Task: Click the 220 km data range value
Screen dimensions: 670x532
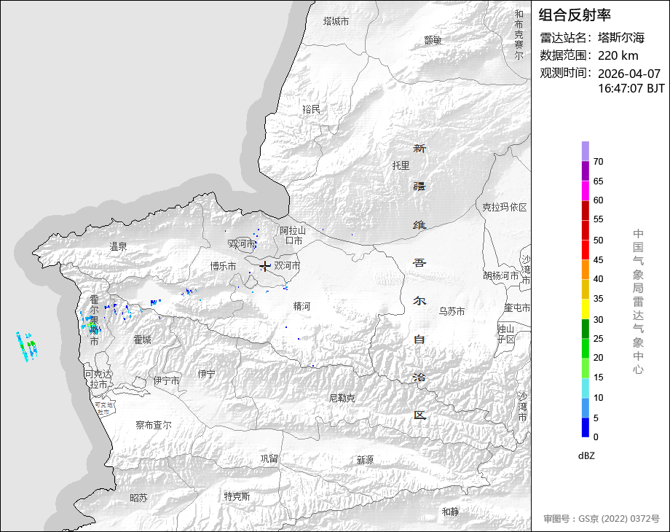Action: point(618,55)
